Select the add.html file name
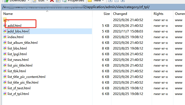Viewport: 185px width, 105px height. point(14,26)
